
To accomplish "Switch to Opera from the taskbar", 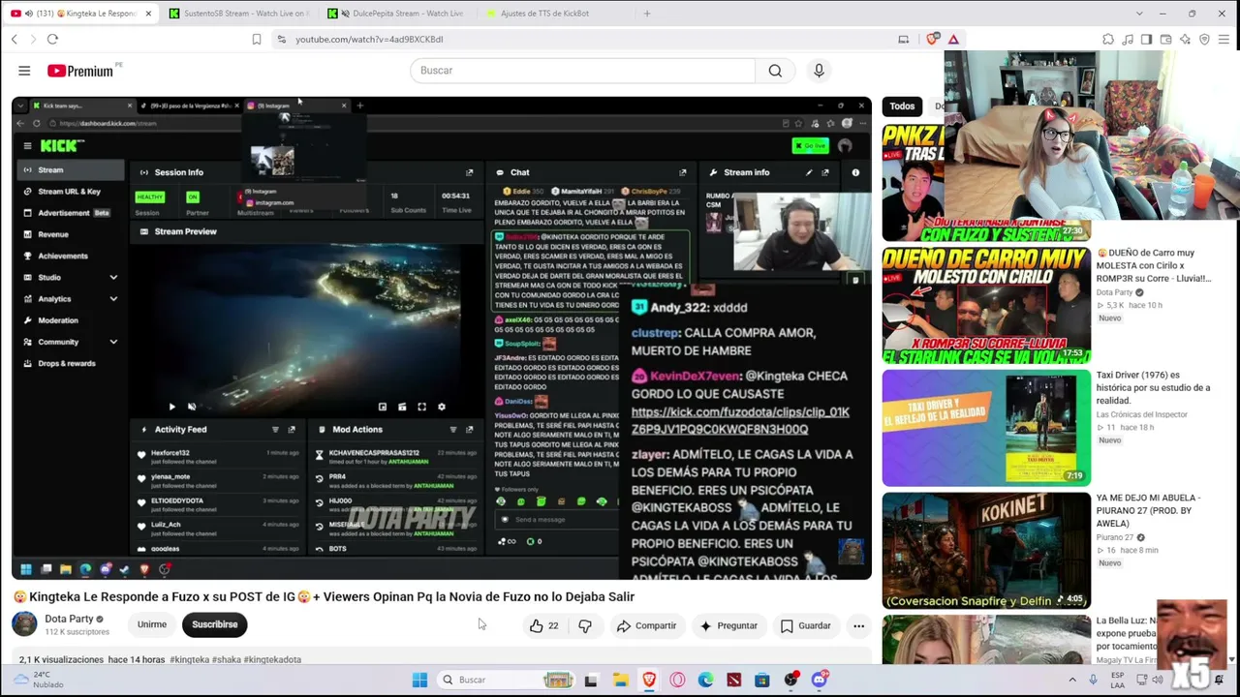I will click(x=677, y=680).
